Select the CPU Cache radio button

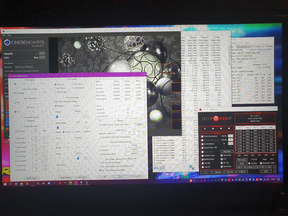[x=56, y=88]
